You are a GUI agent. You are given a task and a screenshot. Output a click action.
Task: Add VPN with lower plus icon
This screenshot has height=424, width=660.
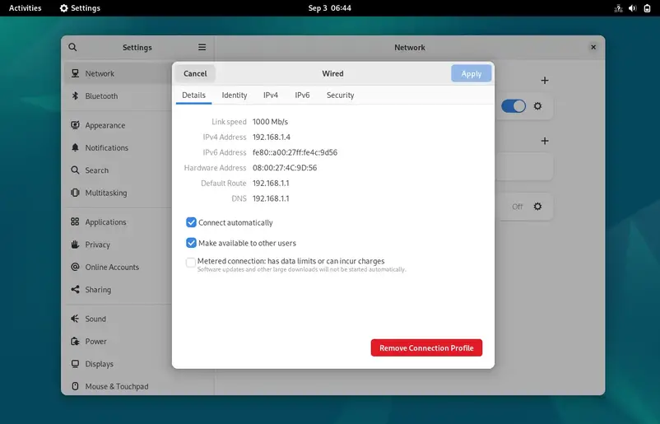coord(545,141)
